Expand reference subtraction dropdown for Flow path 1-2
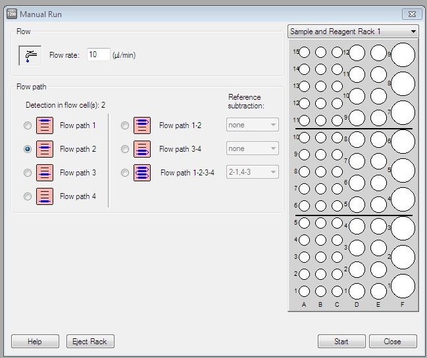The width and height of the screenshot is (427, 358). click(252, 125)
